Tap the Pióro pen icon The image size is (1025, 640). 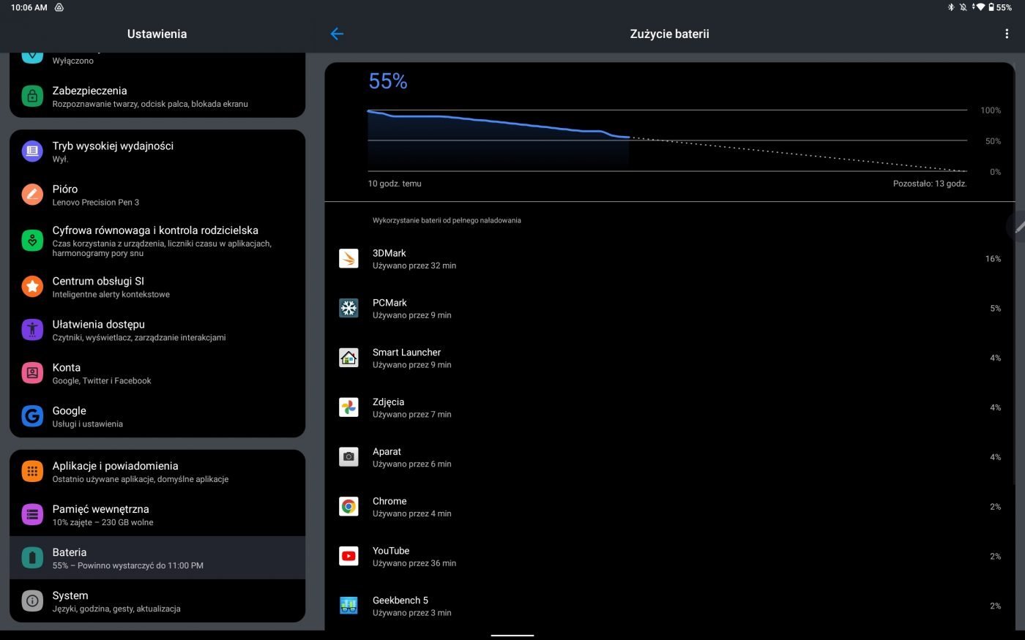(x=32, y=195)
